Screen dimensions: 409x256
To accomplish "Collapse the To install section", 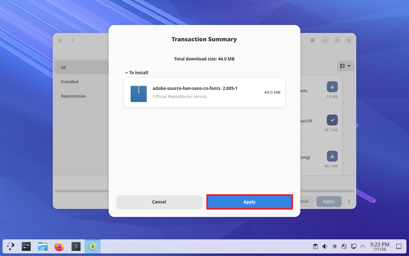I will (127, 73).
